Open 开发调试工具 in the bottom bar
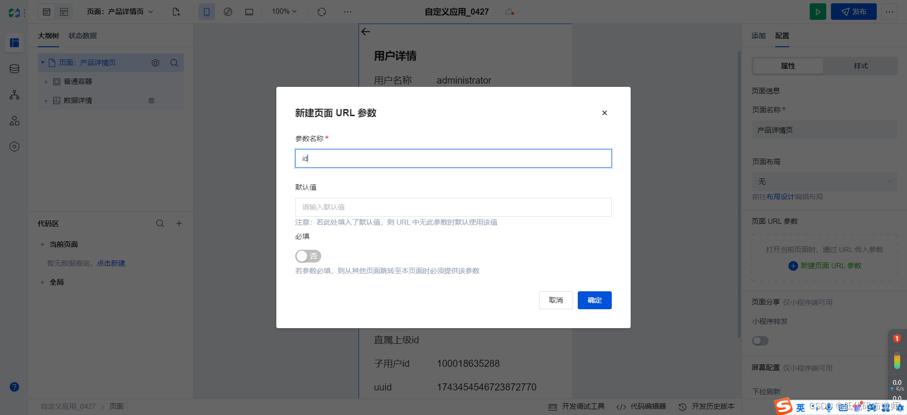The width and height of the screenshot is (907, 415). 576,407
